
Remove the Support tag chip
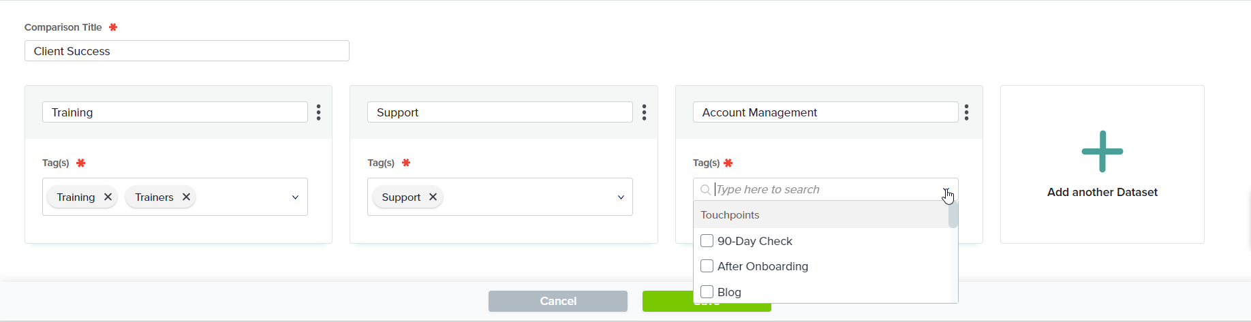click(x=433, y=197)
